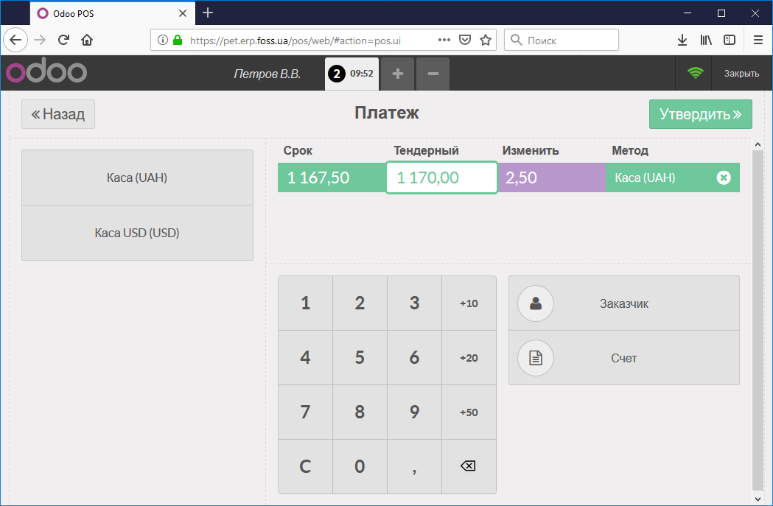773x506 pixels.
Task: Click Утвердить to validate payment
Action: 701,114
